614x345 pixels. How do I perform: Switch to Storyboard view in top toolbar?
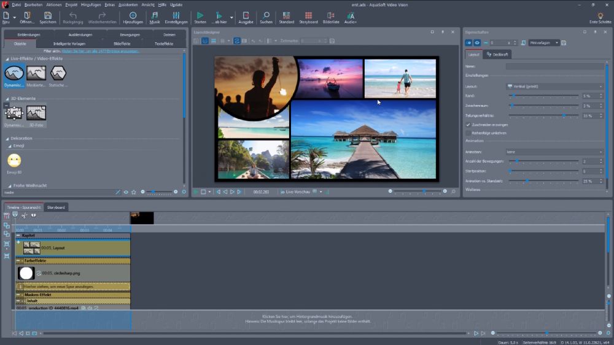[308, 15]
